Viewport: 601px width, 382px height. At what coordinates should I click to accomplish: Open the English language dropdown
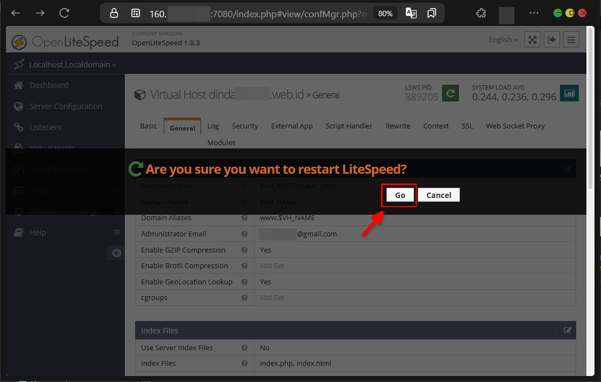click(503, 39)
